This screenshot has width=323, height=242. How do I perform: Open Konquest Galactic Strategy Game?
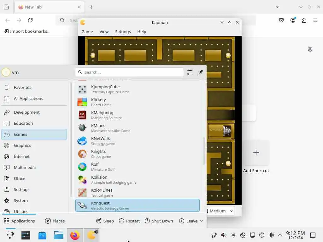point(138,205)
